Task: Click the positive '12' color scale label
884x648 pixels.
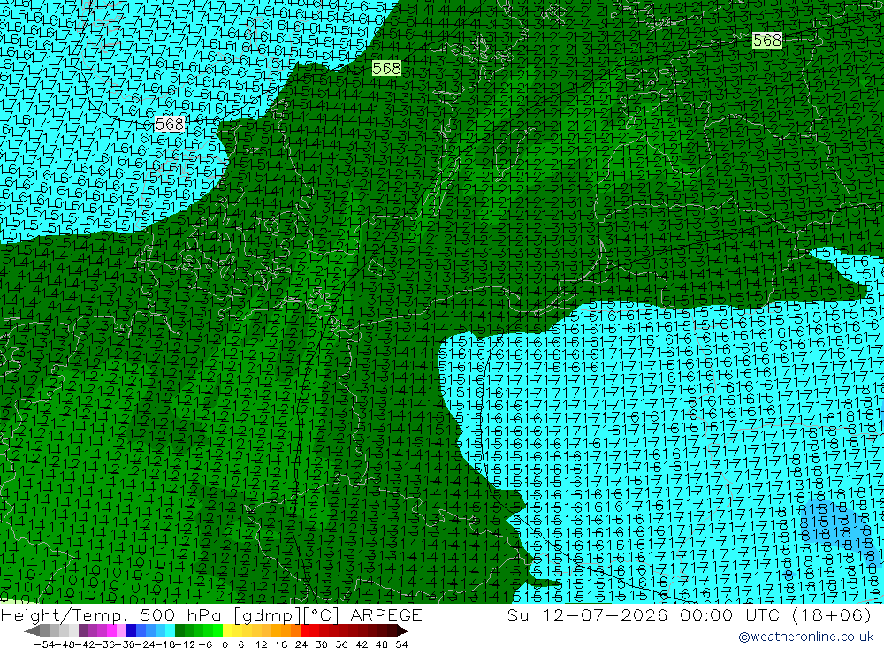Action: click(262, 644)
